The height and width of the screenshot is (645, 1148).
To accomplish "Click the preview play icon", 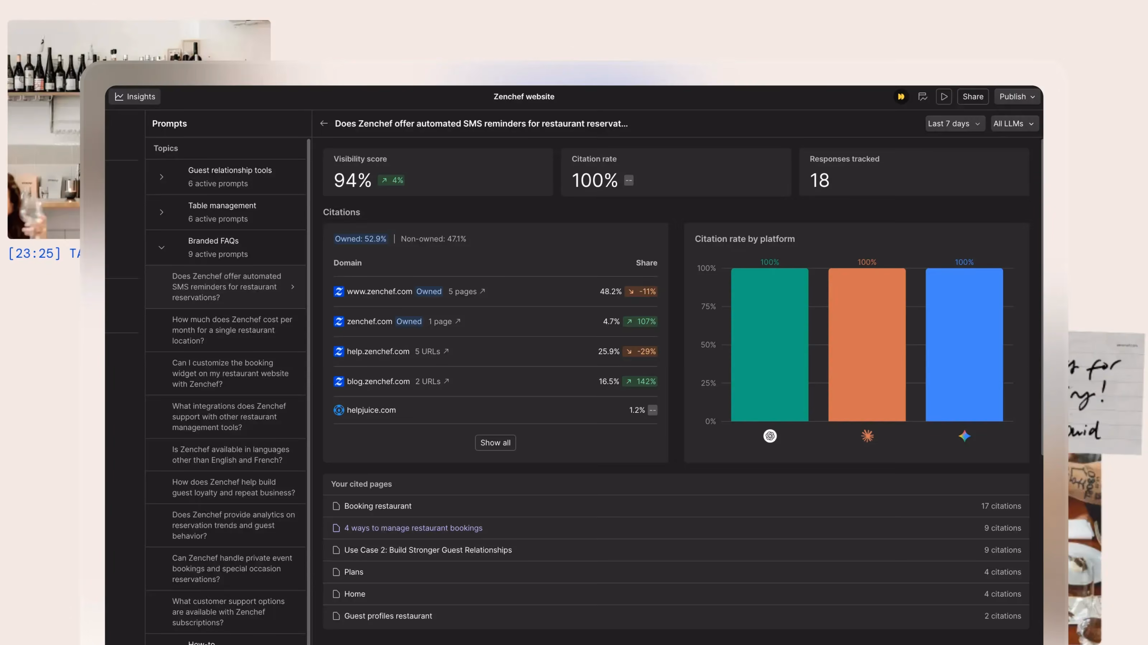I will (x=944, y=97).
